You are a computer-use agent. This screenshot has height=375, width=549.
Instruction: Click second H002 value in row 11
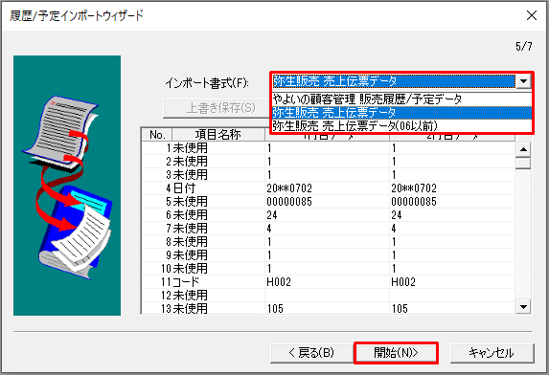pos(403,282)
